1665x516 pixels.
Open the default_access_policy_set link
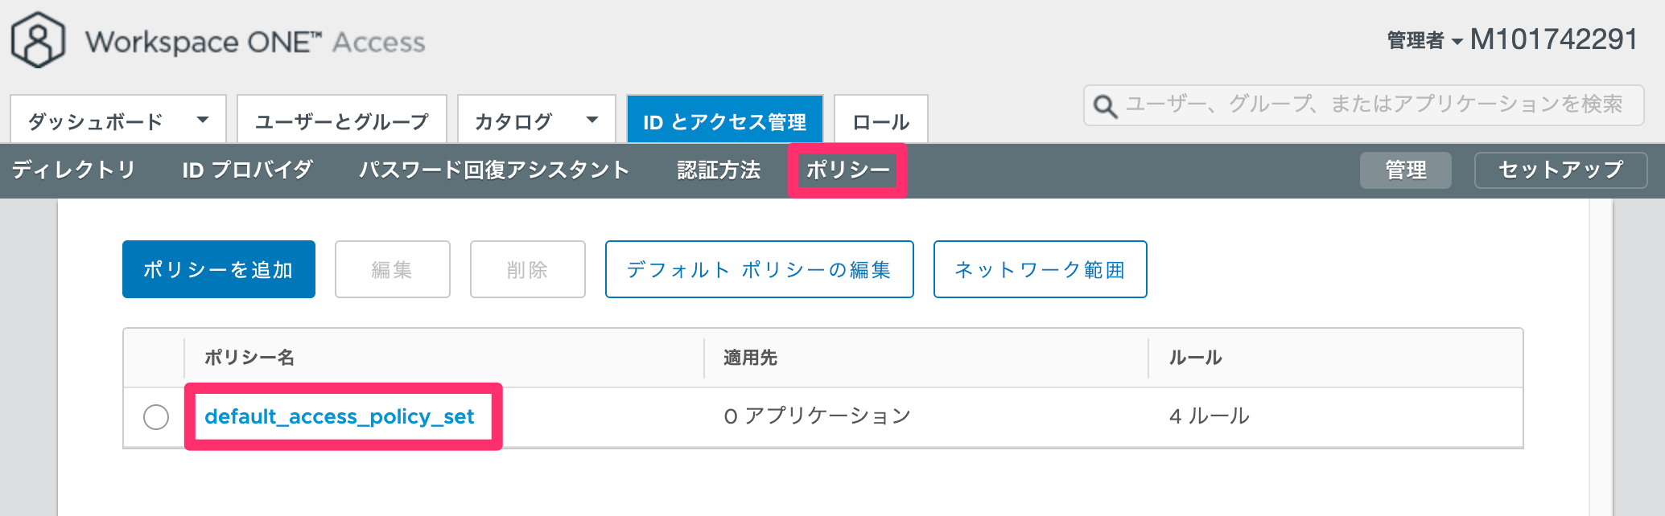(340, 416)
